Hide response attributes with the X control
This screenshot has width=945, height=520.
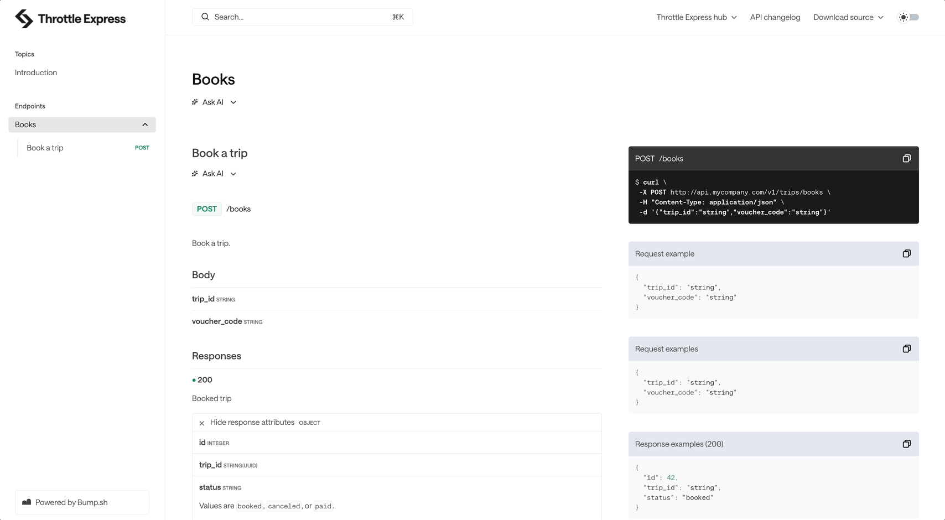coord(201,423)
